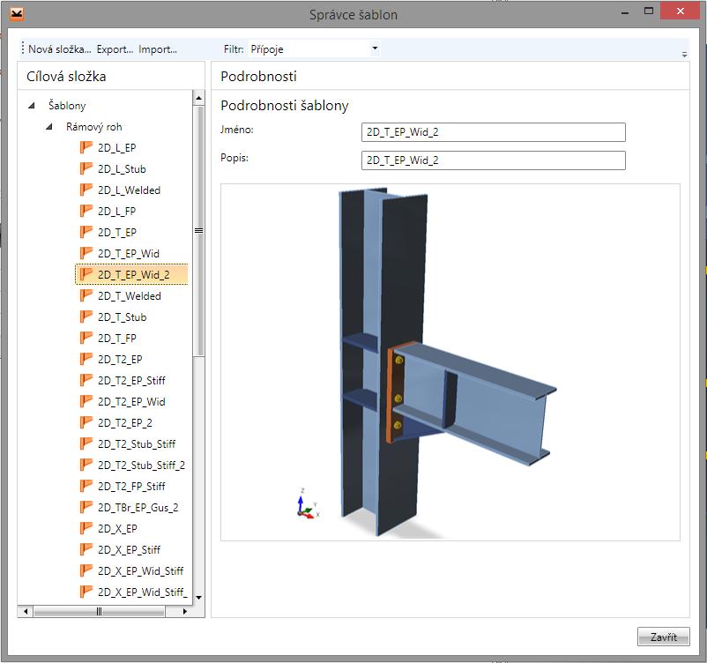
Task: Click the flag icon of 2D_T2_FP_Stiff
Action: [x=86, y=486]
